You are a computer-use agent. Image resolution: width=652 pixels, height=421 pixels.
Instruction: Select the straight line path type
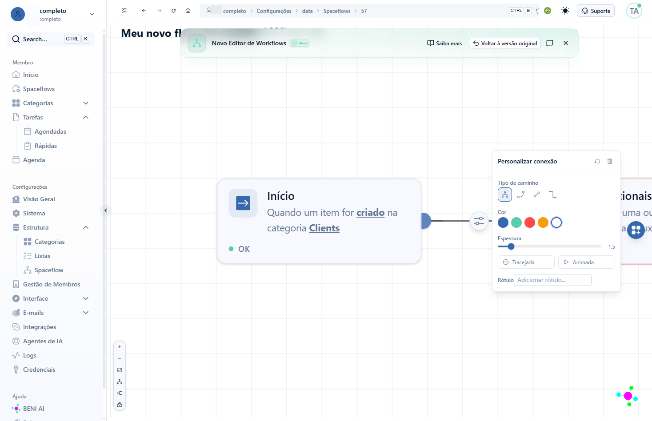click(537, 195)
